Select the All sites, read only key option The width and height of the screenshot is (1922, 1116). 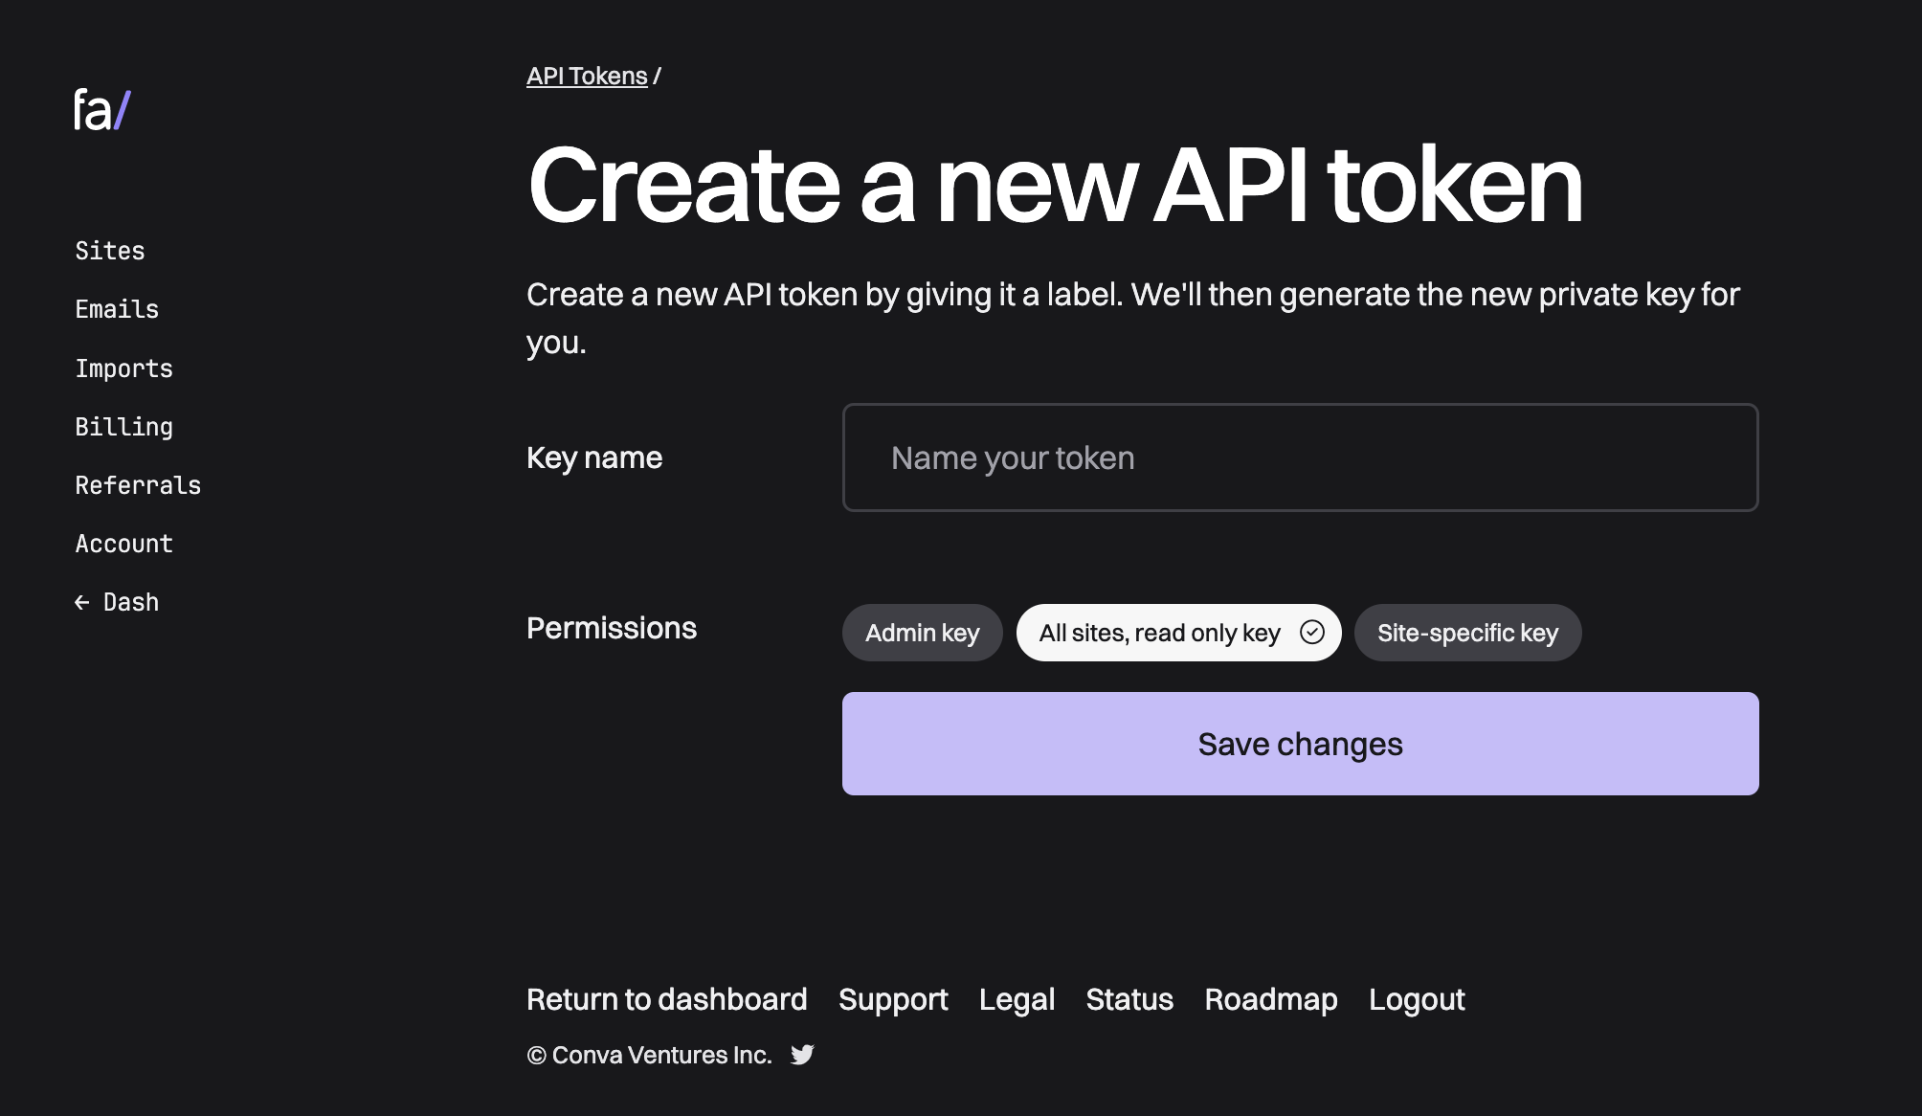pyautogui.click(x=1178, y=633)
